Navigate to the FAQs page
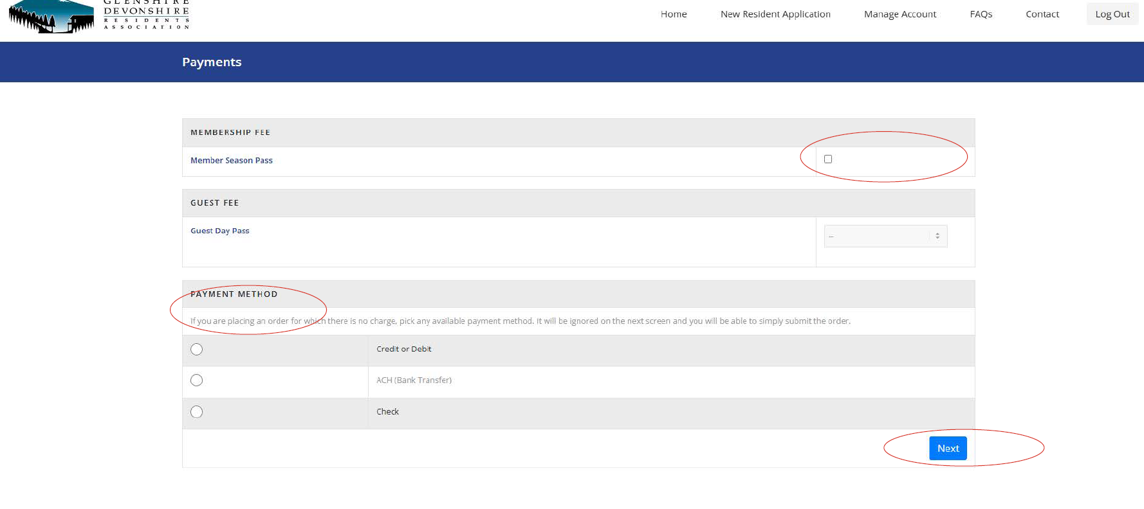The width and height of the screenshot is (1144, 509). click(x=981, y=14)
